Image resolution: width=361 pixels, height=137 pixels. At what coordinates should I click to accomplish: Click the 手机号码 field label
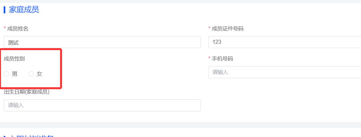pyautogui.click(x=222, y=59)
